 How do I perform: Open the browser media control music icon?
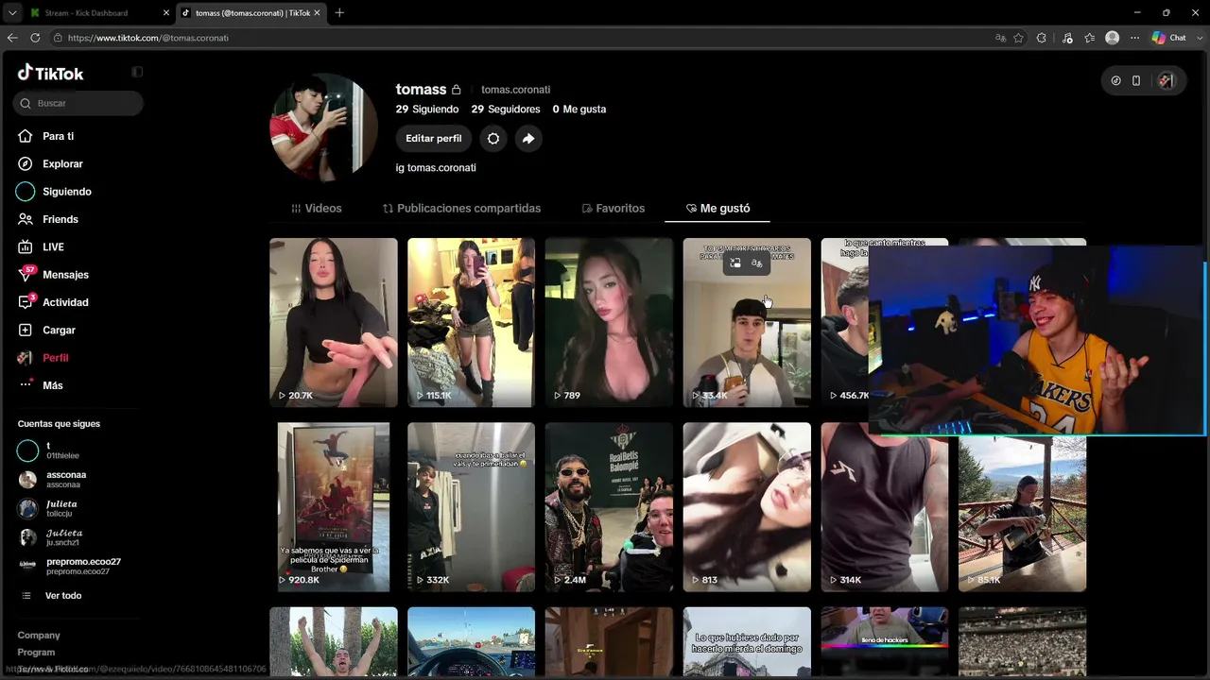[x=1067, y=38]
